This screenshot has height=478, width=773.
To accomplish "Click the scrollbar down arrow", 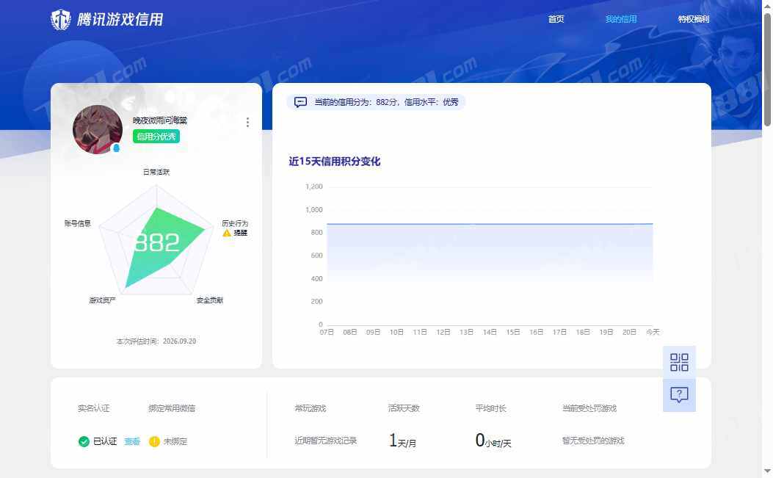I will [768, 471].
